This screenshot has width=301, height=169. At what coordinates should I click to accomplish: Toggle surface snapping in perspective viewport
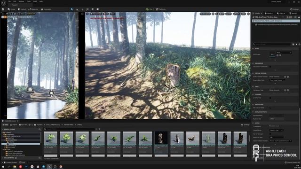click(x=216, y=14)
